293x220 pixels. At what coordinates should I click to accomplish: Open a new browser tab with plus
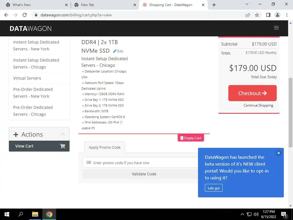[x=214, y=5]
